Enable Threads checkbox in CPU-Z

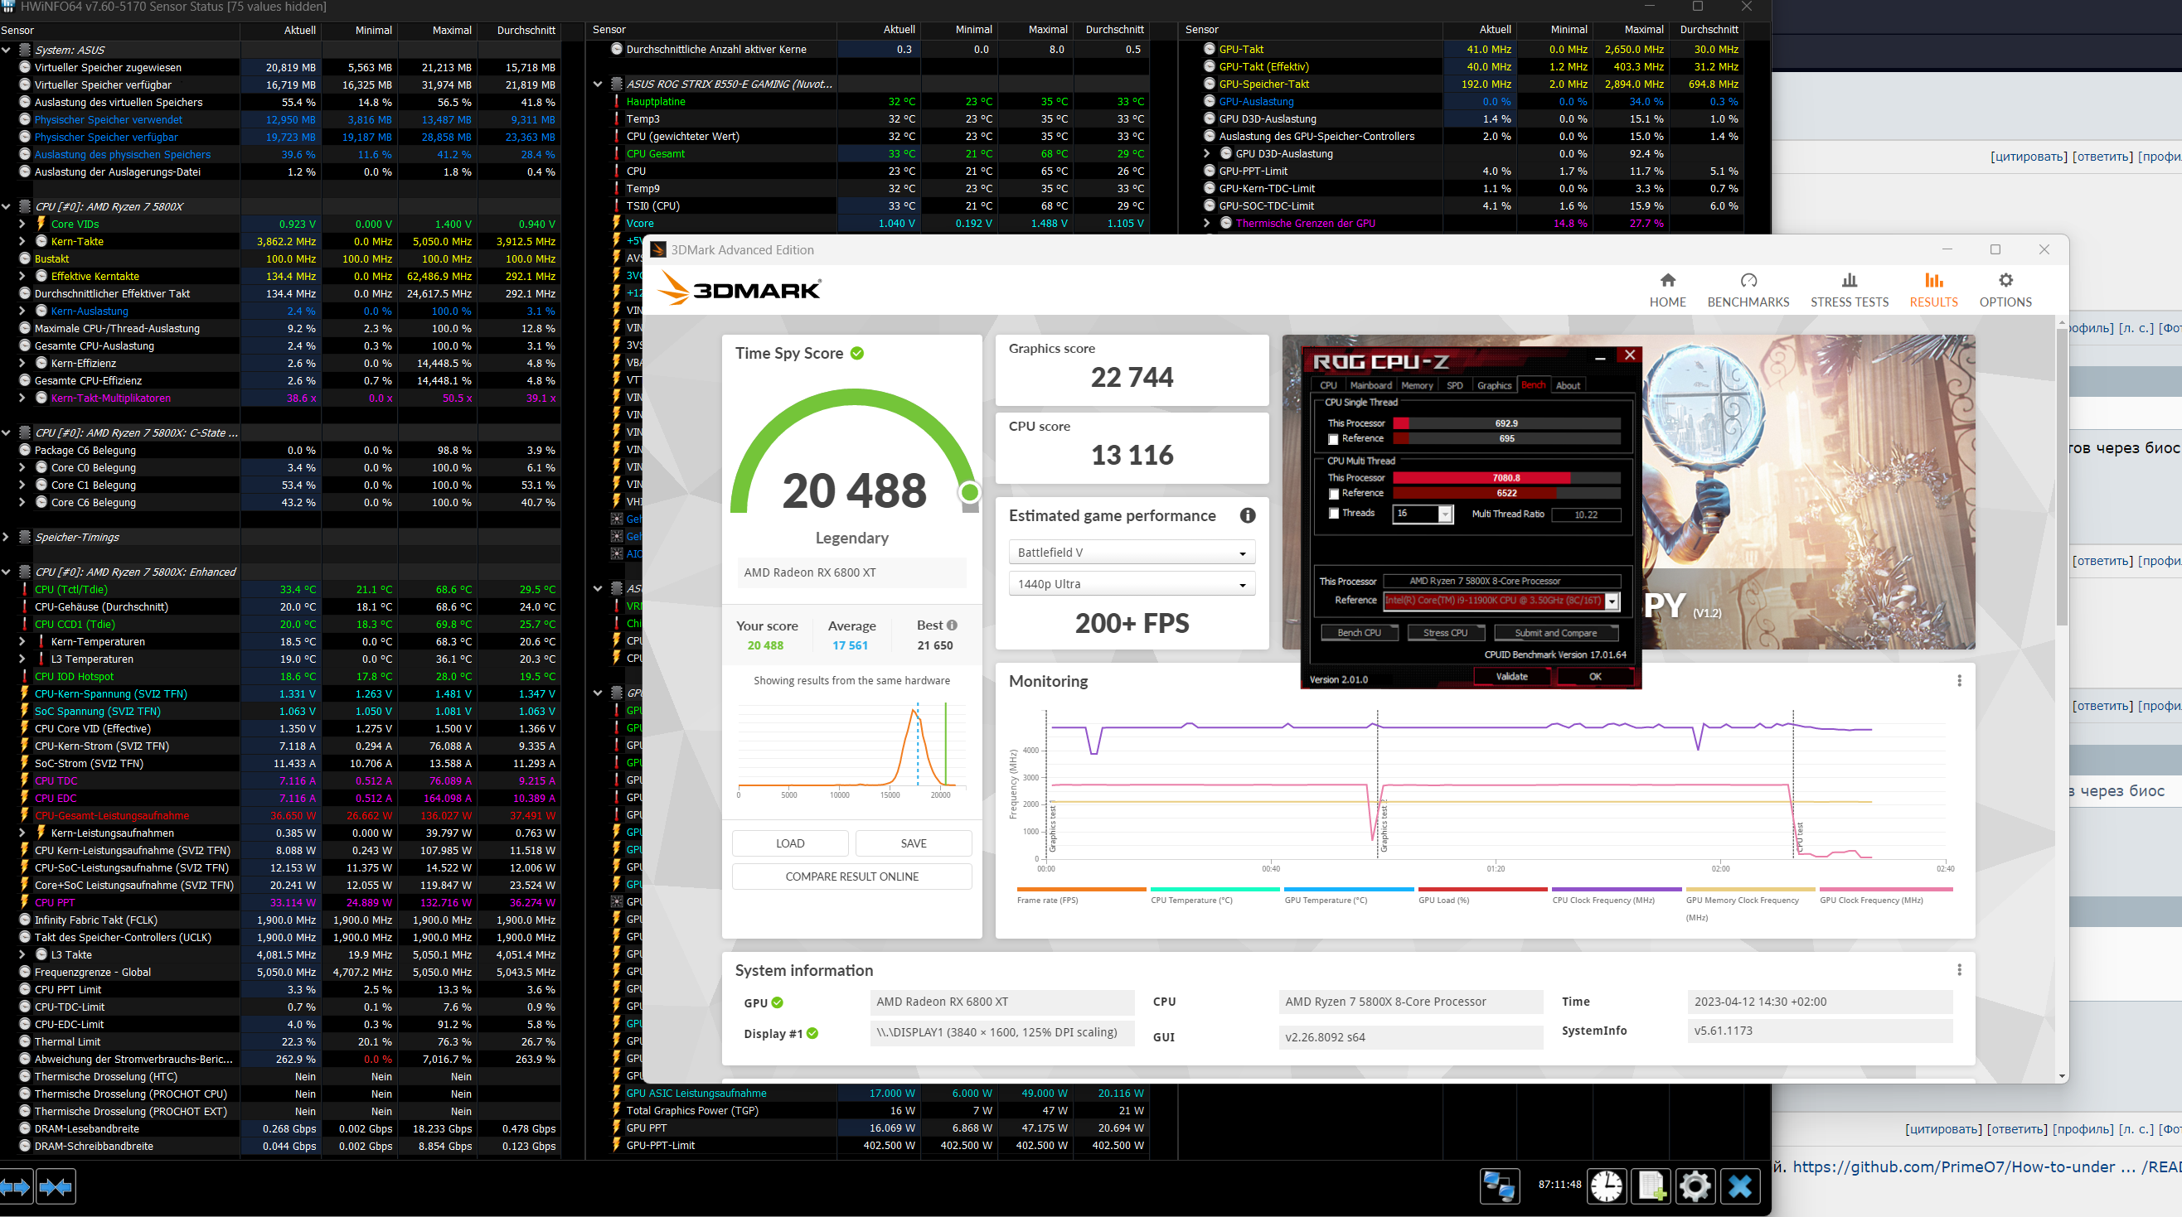tap(1334, 514)
